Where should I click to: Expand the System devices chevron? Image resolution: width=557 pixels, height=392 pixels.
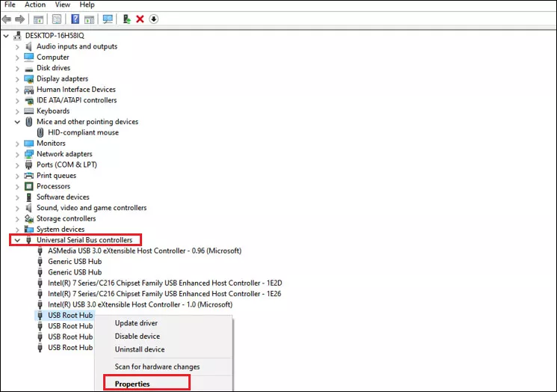point(17,230)
